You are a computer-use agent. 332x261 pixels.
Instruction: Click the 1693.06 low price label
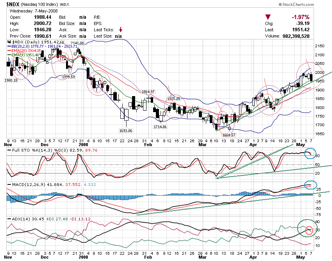(x=126, y=130)
